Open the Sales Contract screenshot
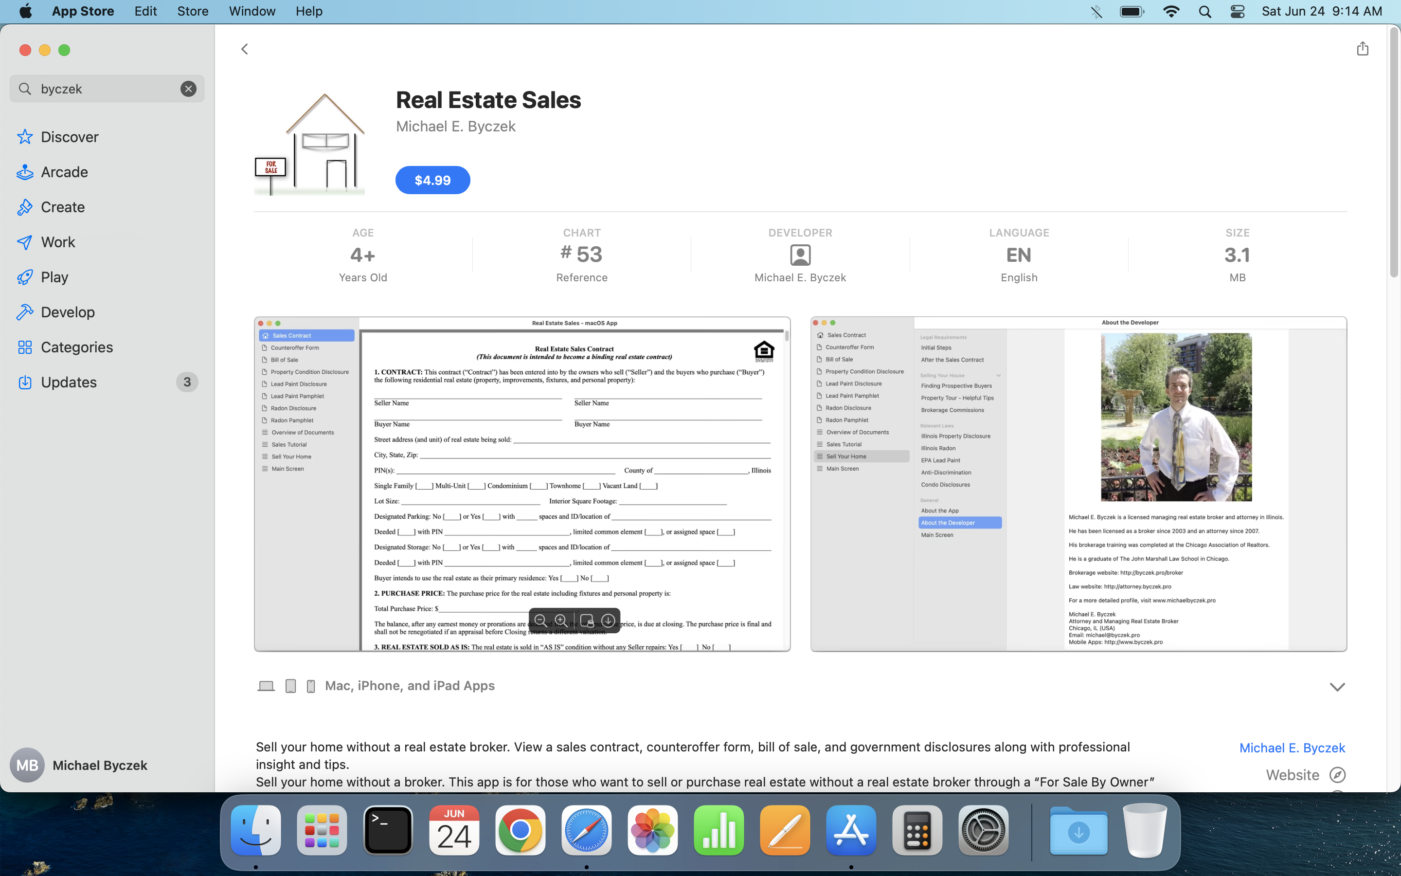The height and width of the screenshot is (876, 1401). tap(522, 484)
